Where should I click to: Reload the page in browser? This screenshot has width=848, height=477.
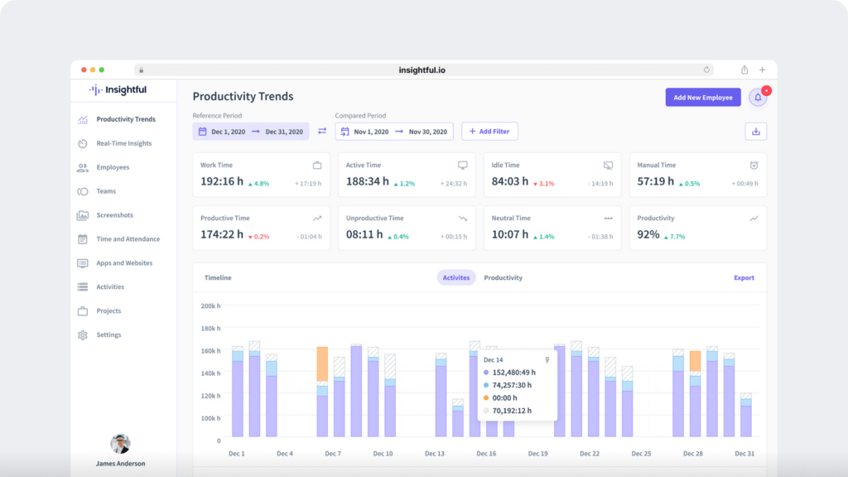[706, 70]
